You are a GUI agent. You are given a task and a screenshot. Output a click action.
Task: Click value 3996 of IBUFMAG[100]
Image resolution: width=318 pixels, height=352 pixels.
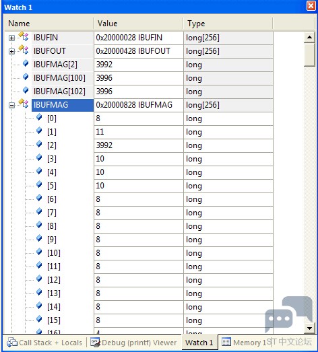point(138,78)
